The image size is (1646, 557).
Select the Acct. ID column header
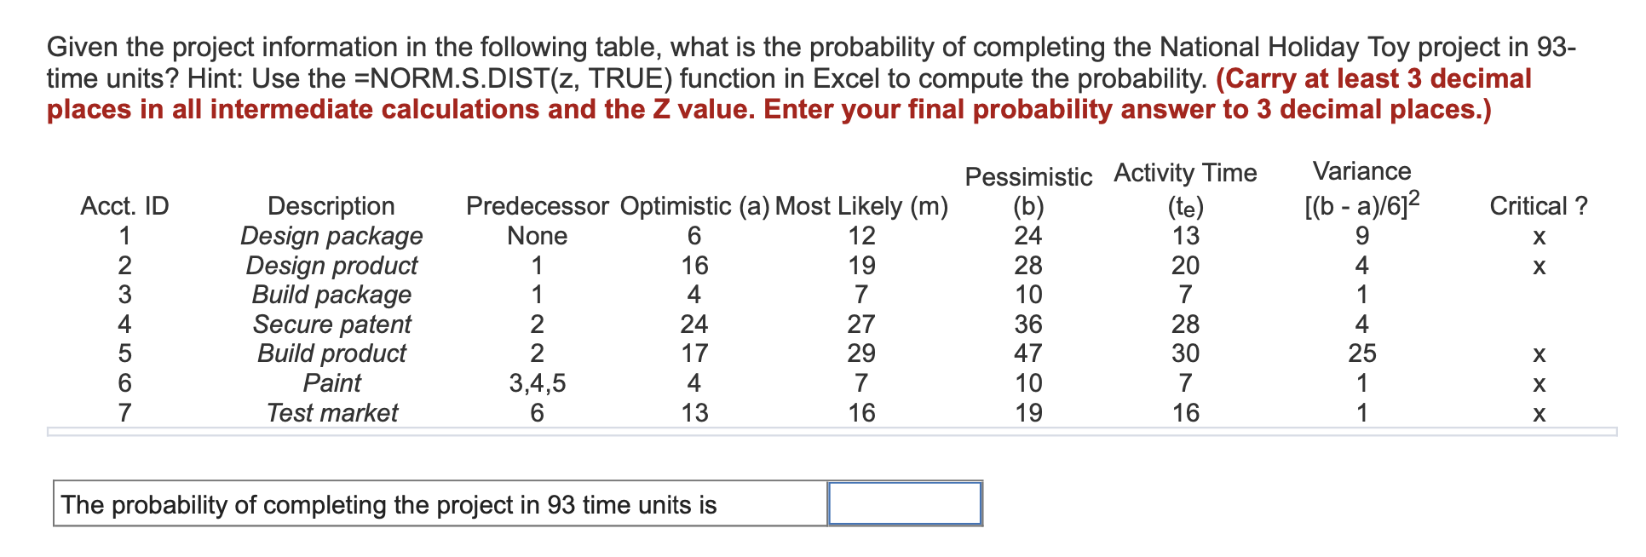pyautogui.click(x=124, y=205)
